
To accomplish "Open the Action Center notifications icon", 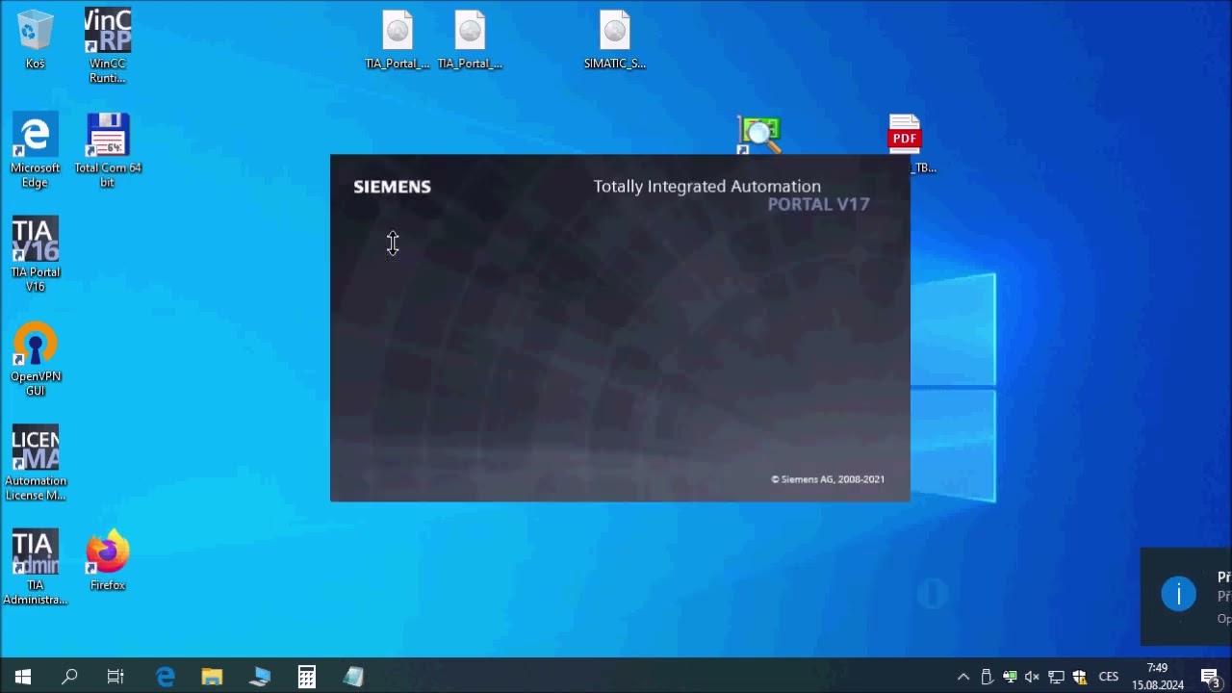I will click(x=1211, y=677).
